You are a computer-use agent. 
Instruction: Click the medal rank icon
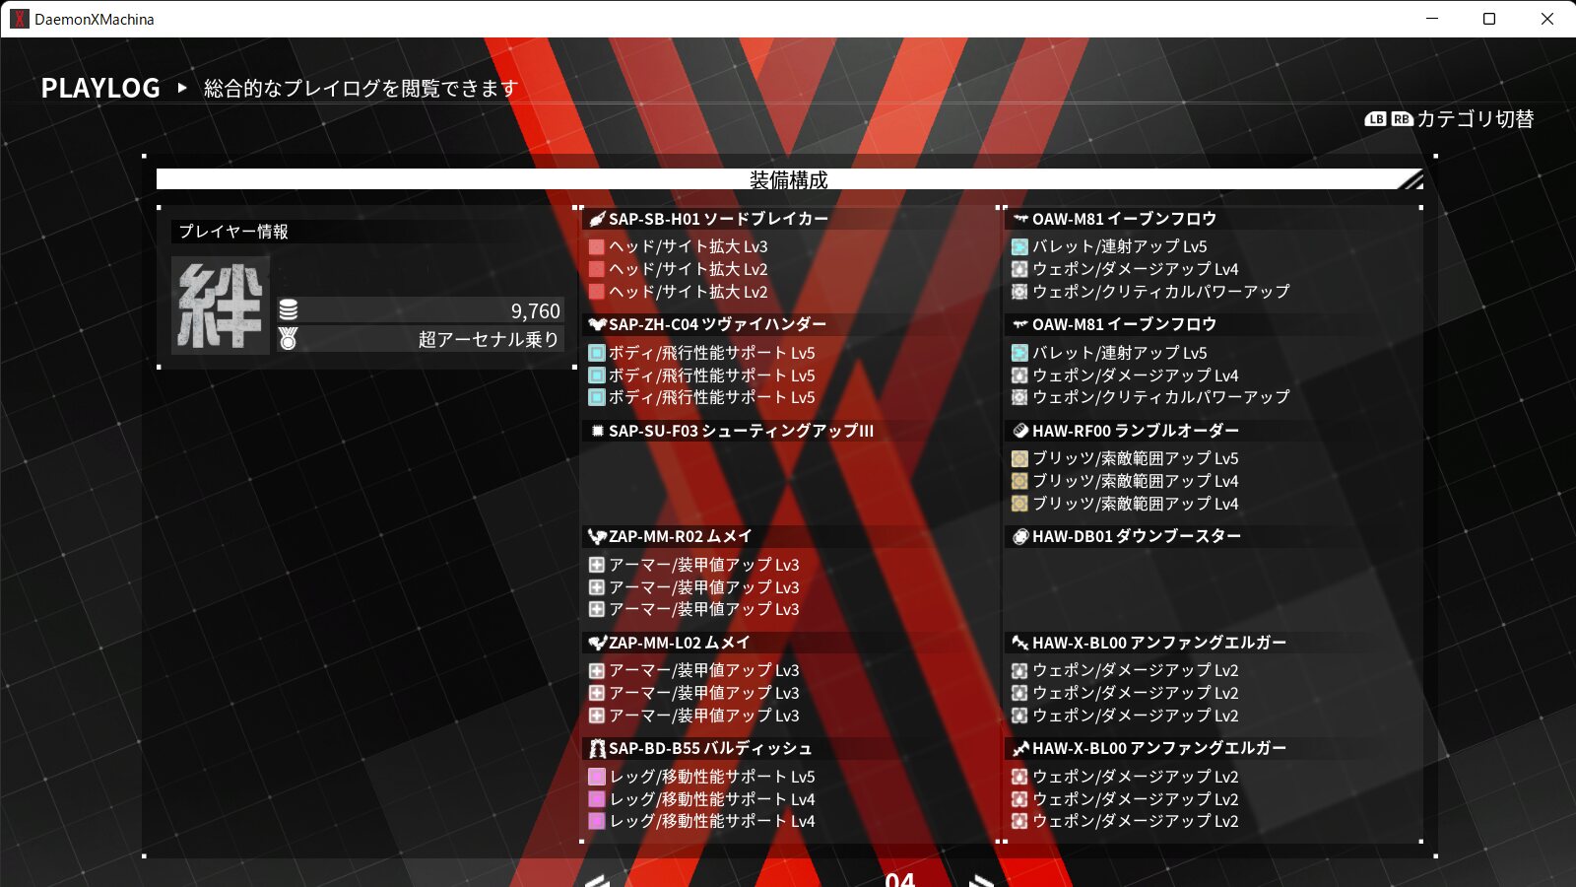pyautogui.click(x=288, y=338)
